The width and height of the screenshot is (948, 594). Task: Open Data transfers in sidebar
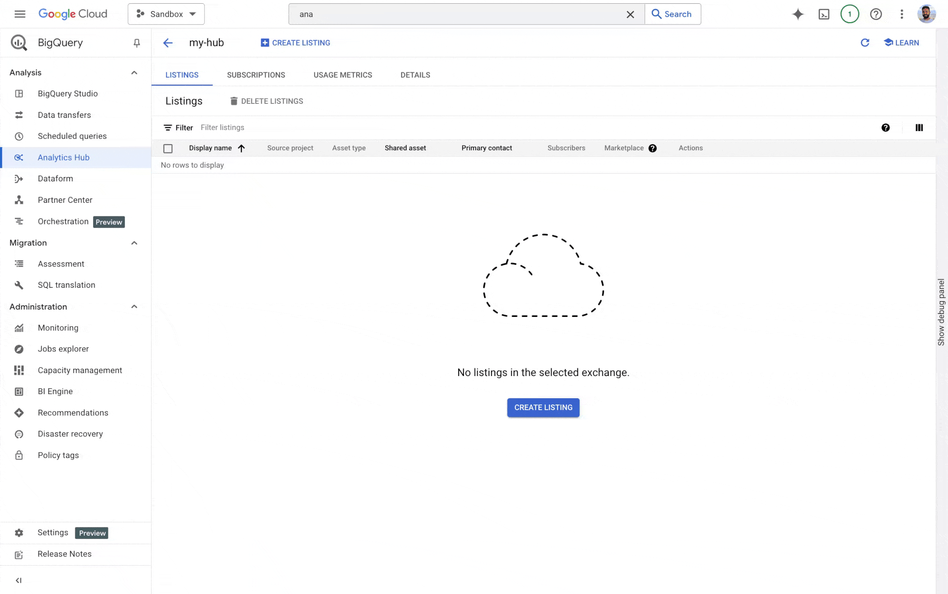click(x=76, y=115)
